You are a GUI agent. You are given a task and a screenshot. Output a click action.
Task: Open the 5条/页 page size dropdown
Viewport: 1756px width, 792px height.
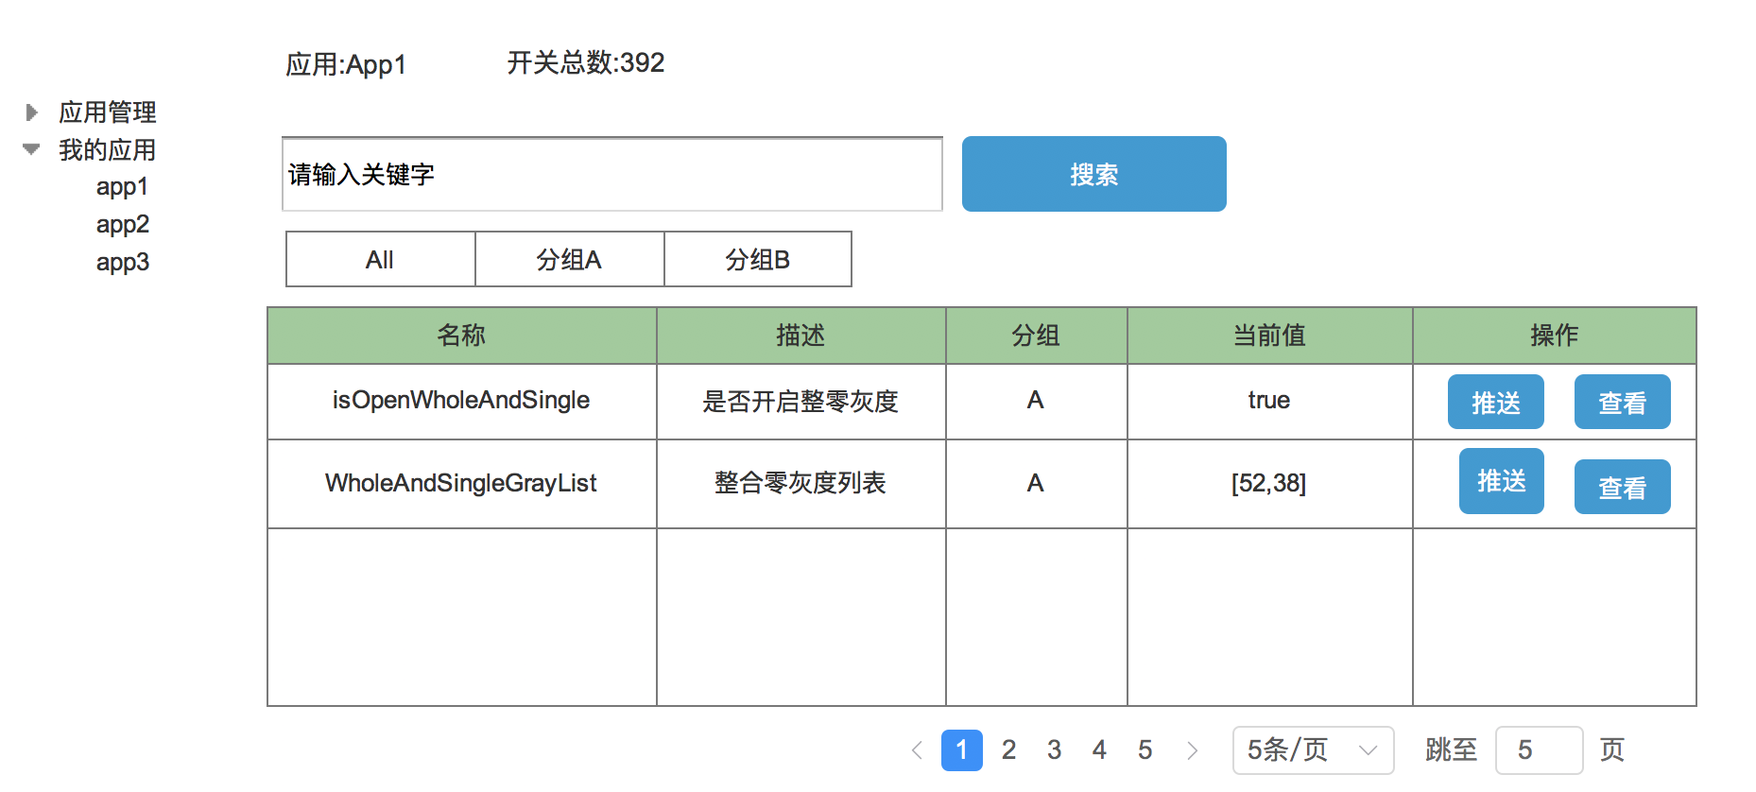1313,750
